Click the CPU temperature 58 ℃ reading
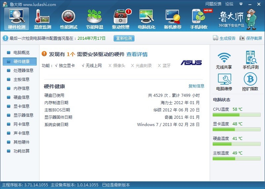This screenshot has height=189, width=265. 237,109
